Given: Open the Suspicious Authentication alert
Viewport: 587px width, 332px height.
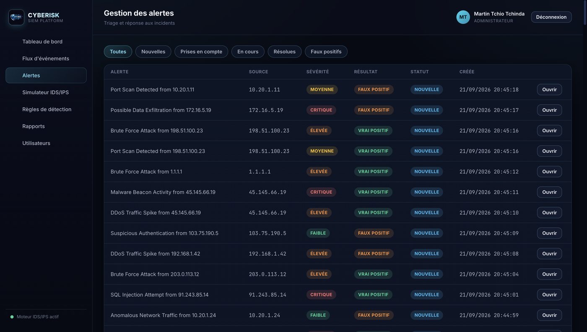Looking at the screenshot, I should (x=549, y=233).
